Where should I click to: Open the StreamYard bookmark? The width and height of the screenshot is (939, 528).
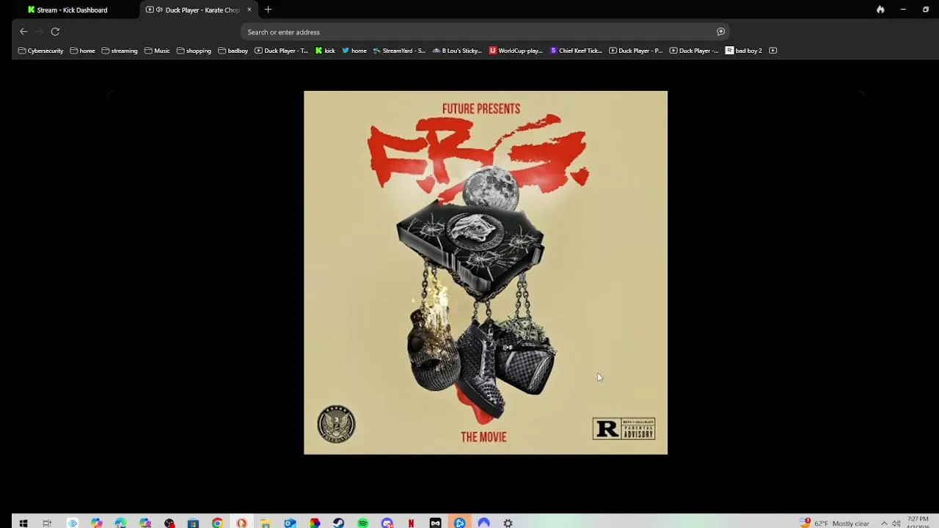(x=399, y=51)
